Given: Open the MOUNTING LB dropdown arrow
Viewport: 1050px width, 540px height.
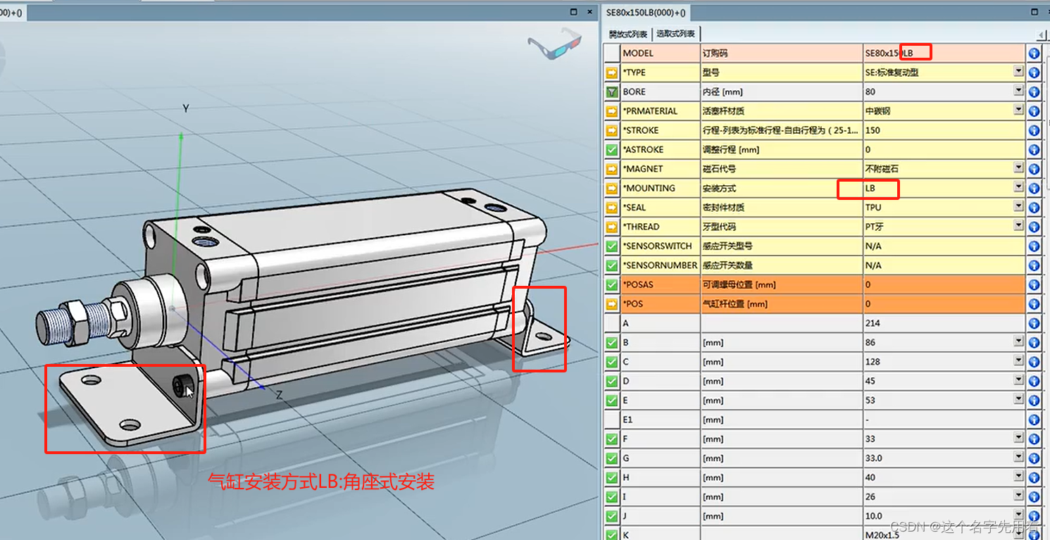Looking at the screenshot, I should pyautogui.click(x=1018, y=187).
